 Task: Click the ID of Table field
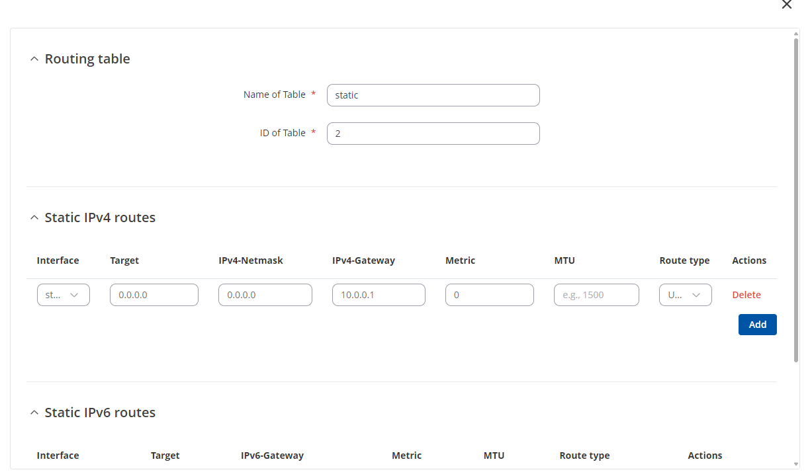coord(433,134)
